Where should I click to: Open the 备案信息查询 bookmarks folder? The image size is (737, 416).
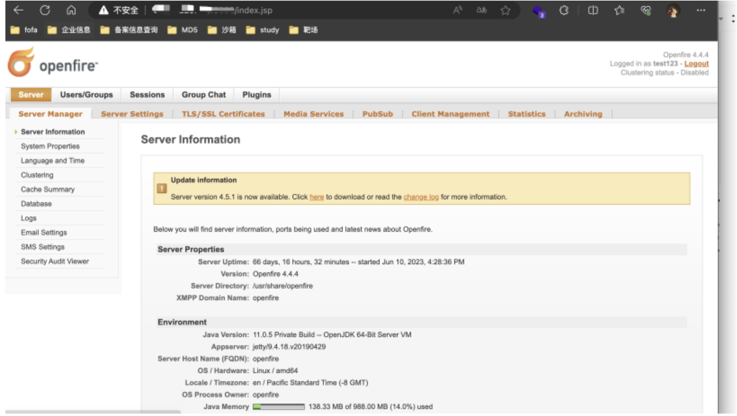click(x=129, y=30)
